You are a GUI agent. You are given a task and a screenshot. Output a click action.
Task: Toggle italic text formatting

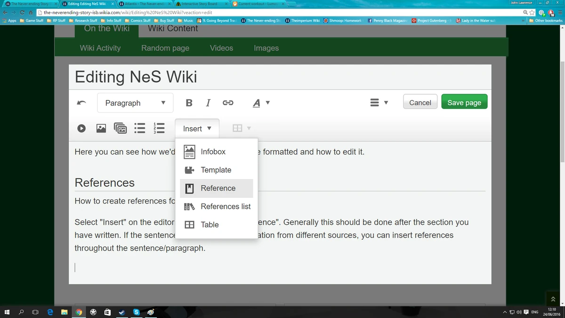208,103
